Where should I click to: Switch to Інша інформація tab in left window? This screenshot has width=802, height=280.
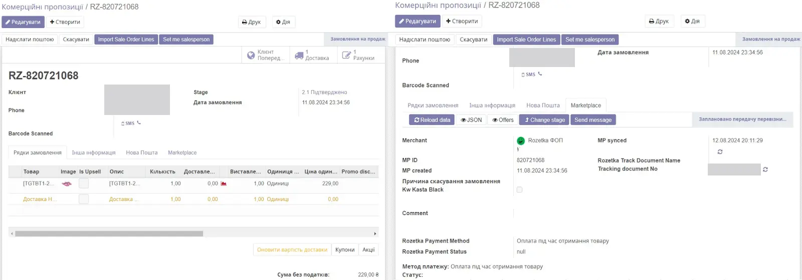[94, 152]
